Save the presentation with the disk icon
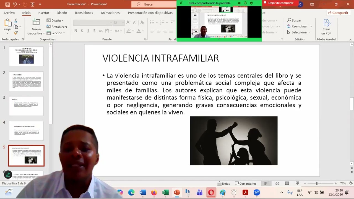 point(7,4)
